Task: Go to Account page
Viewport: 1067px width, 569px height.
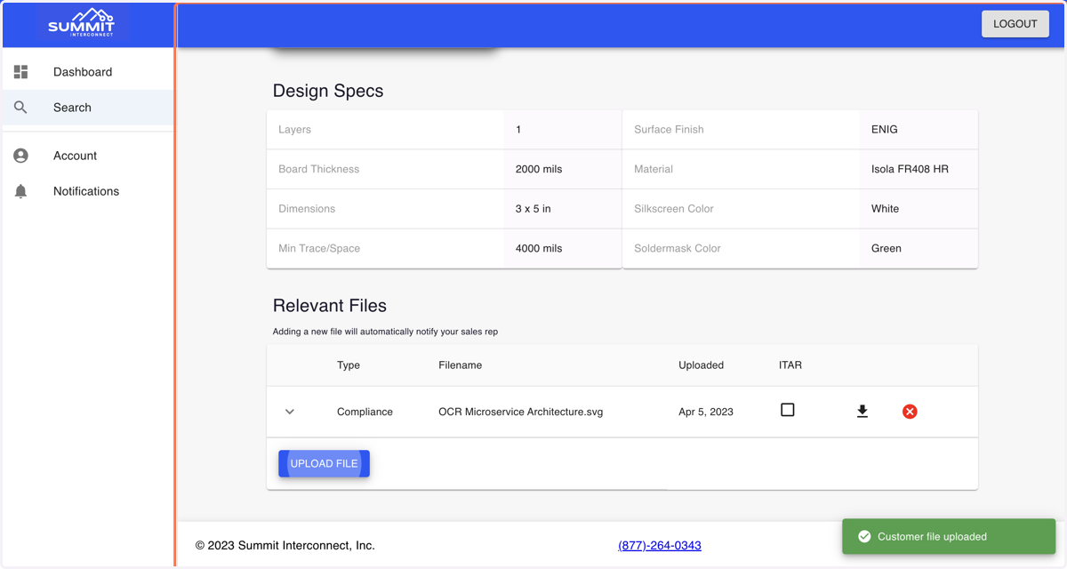Action: pyautogui.click(x=87, y=156)
